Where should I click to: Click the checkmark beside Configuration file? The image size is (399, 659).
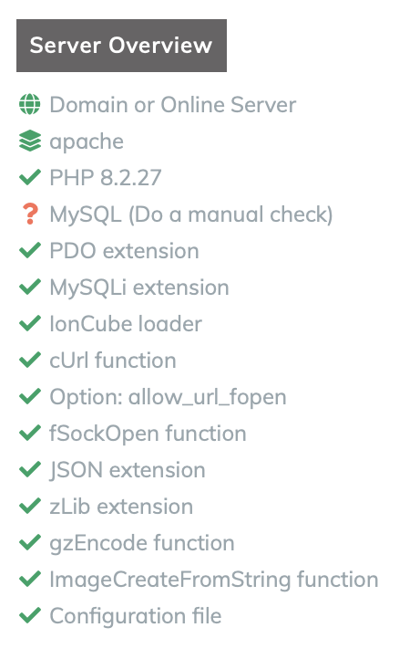click(x=30, y=616)
